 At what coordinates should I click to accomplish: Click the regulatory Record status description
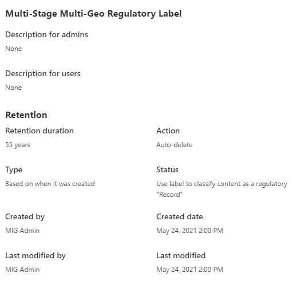click(222, 190)
